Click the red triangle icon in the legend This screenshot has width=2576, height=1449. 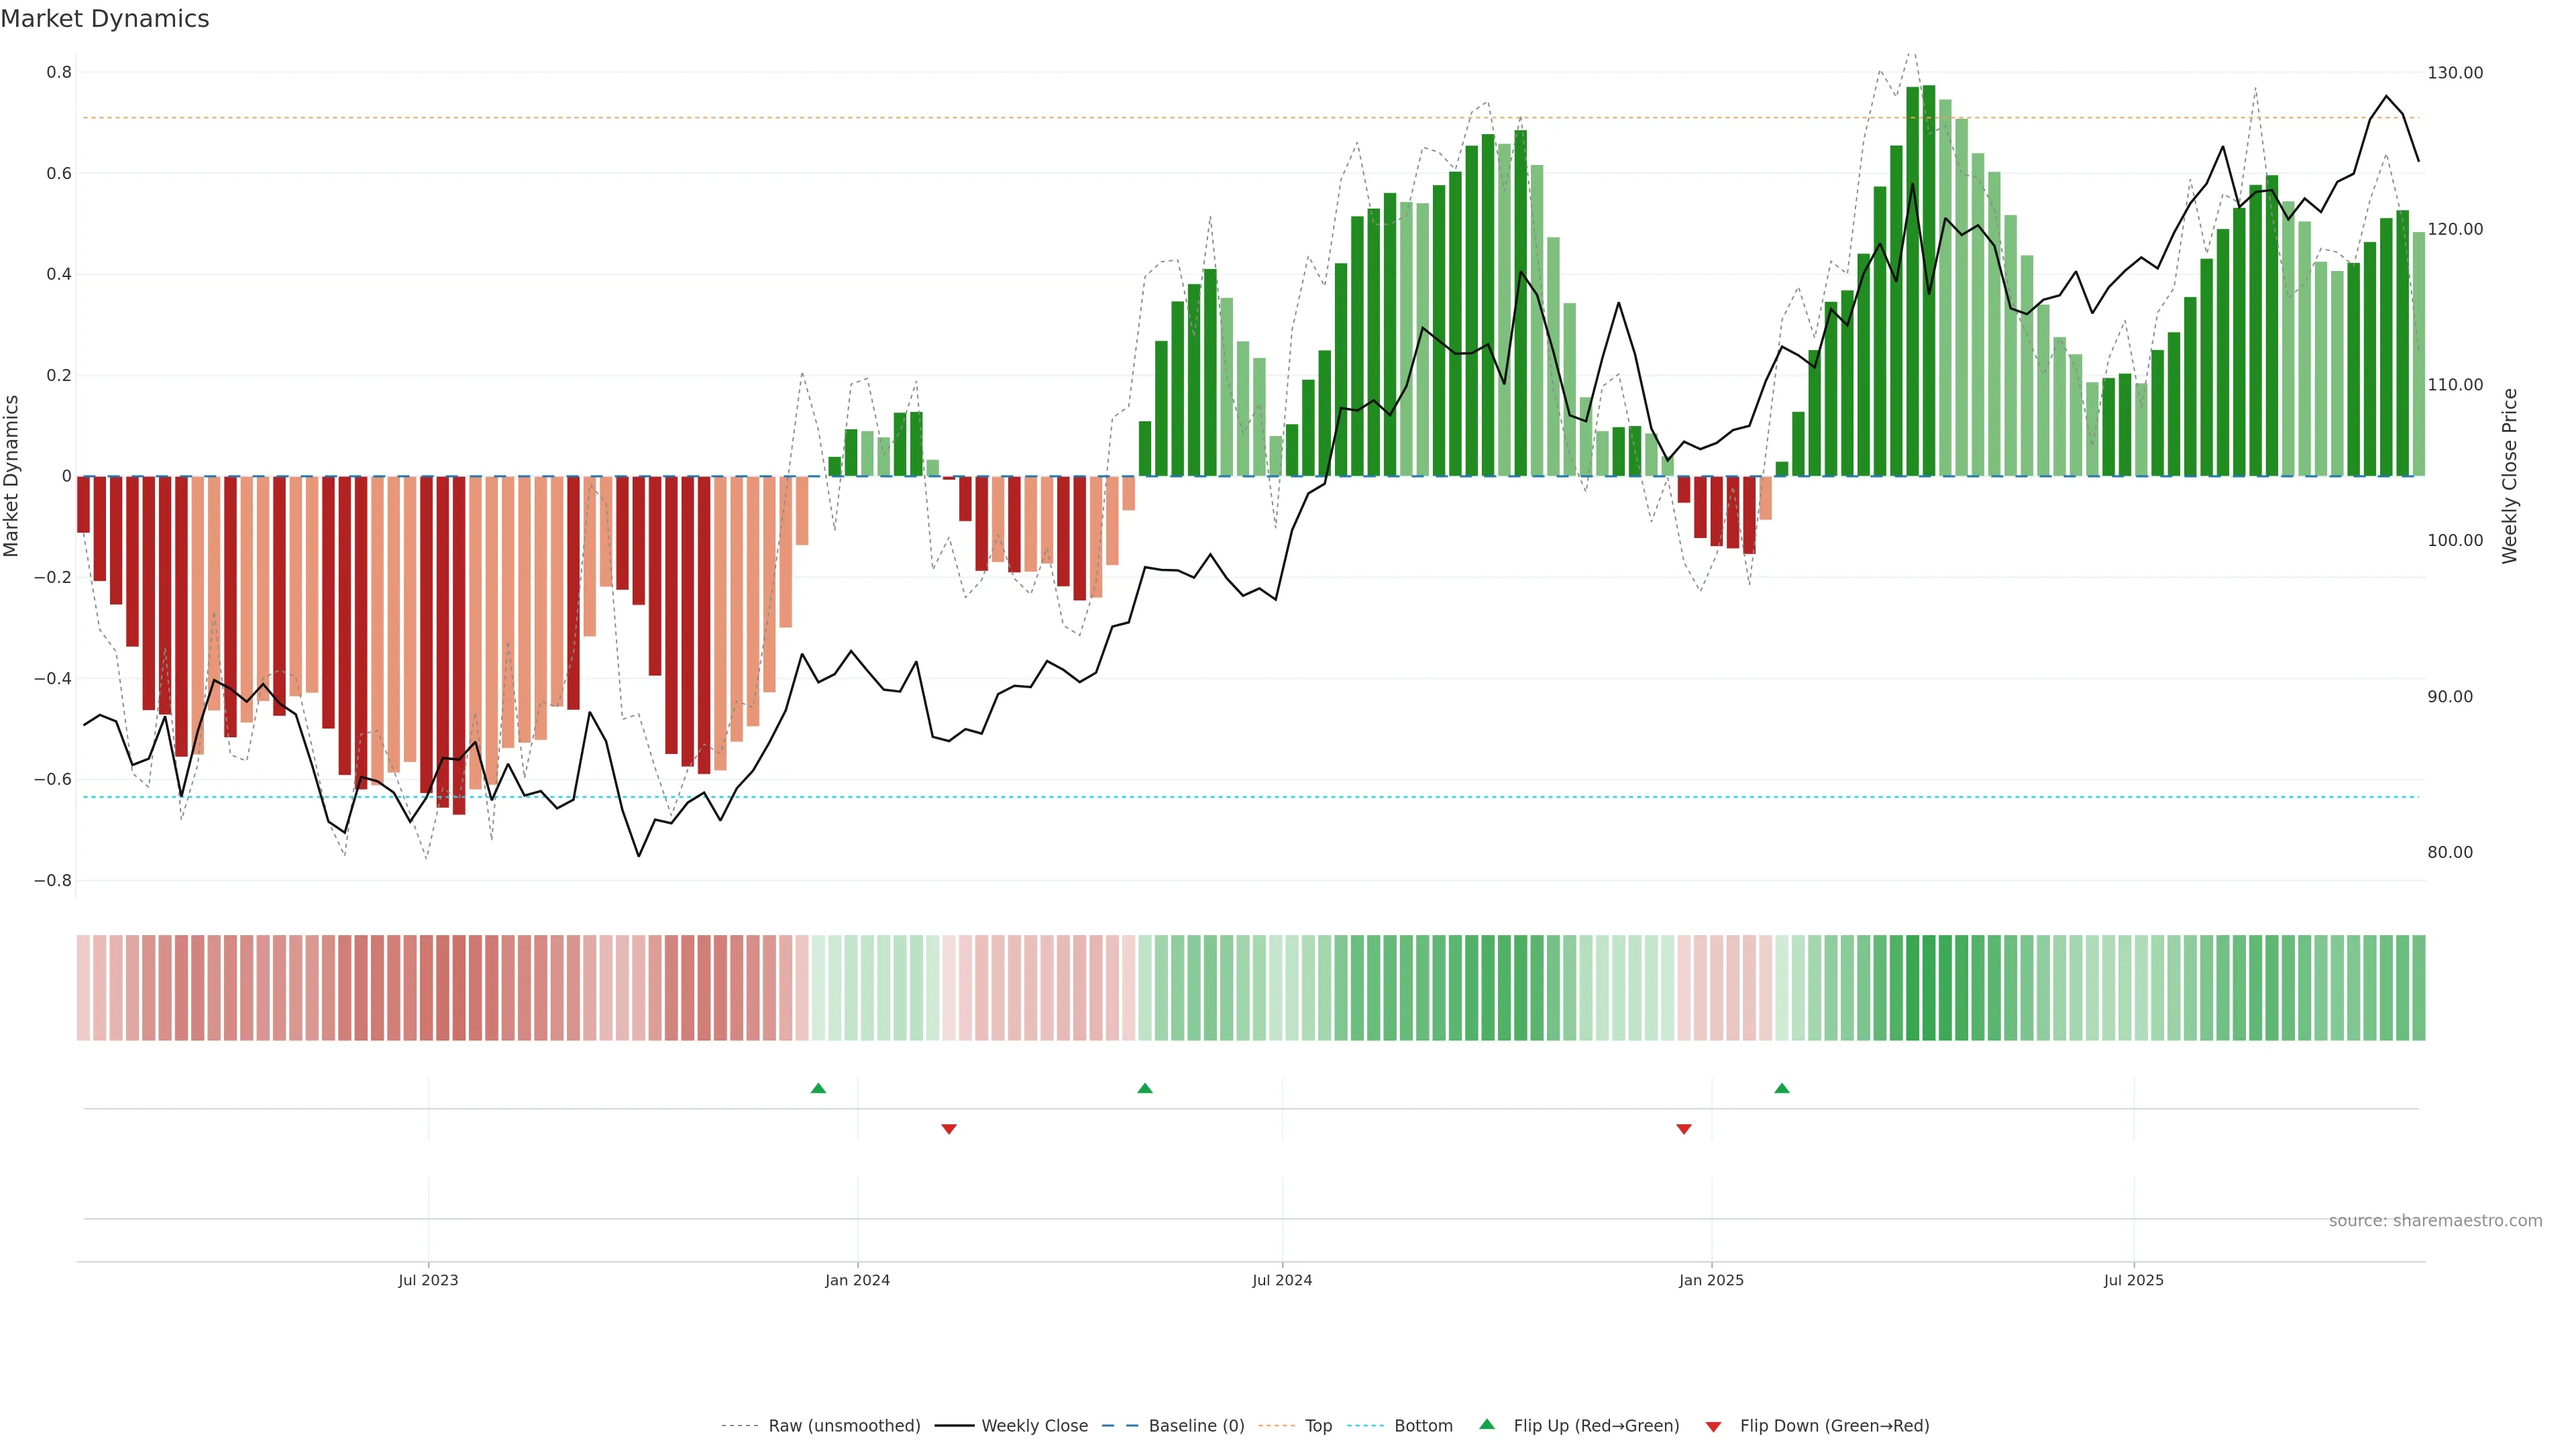pos(1713,1427)
